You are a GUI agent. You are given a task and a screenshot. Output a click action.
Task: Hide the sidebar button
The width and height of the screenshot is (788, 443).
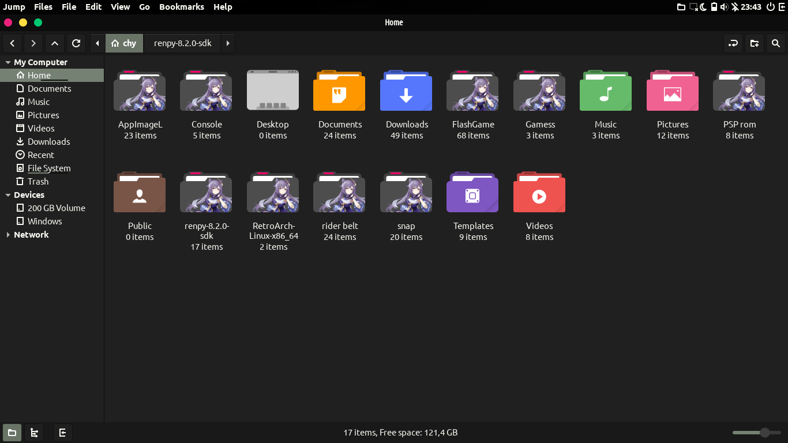point(63,433)
